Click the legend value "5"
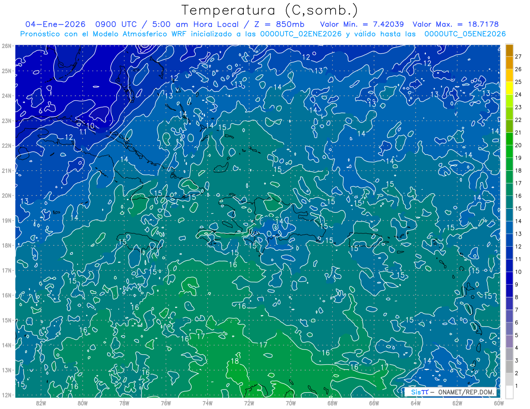 click(517, 335)
